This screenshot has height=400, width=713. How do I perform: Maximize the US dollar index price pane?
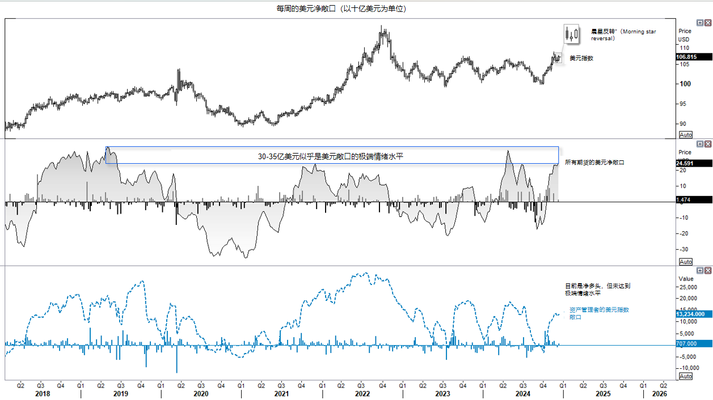click(x=700, y=23)
